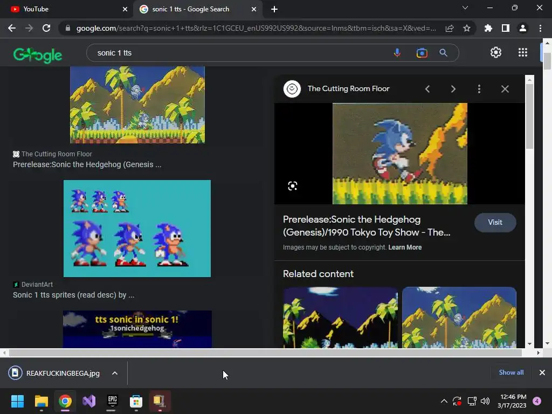Open Microsoft Store from the taskbar
Image resolution: width=552 pixels, height=414 pixels.
(x=136, y=401)
